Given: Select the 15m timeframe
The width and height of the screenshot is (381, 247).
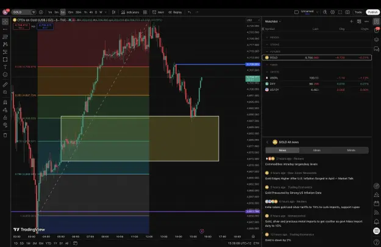Looking at the screenshot, I should pos(71,12).
